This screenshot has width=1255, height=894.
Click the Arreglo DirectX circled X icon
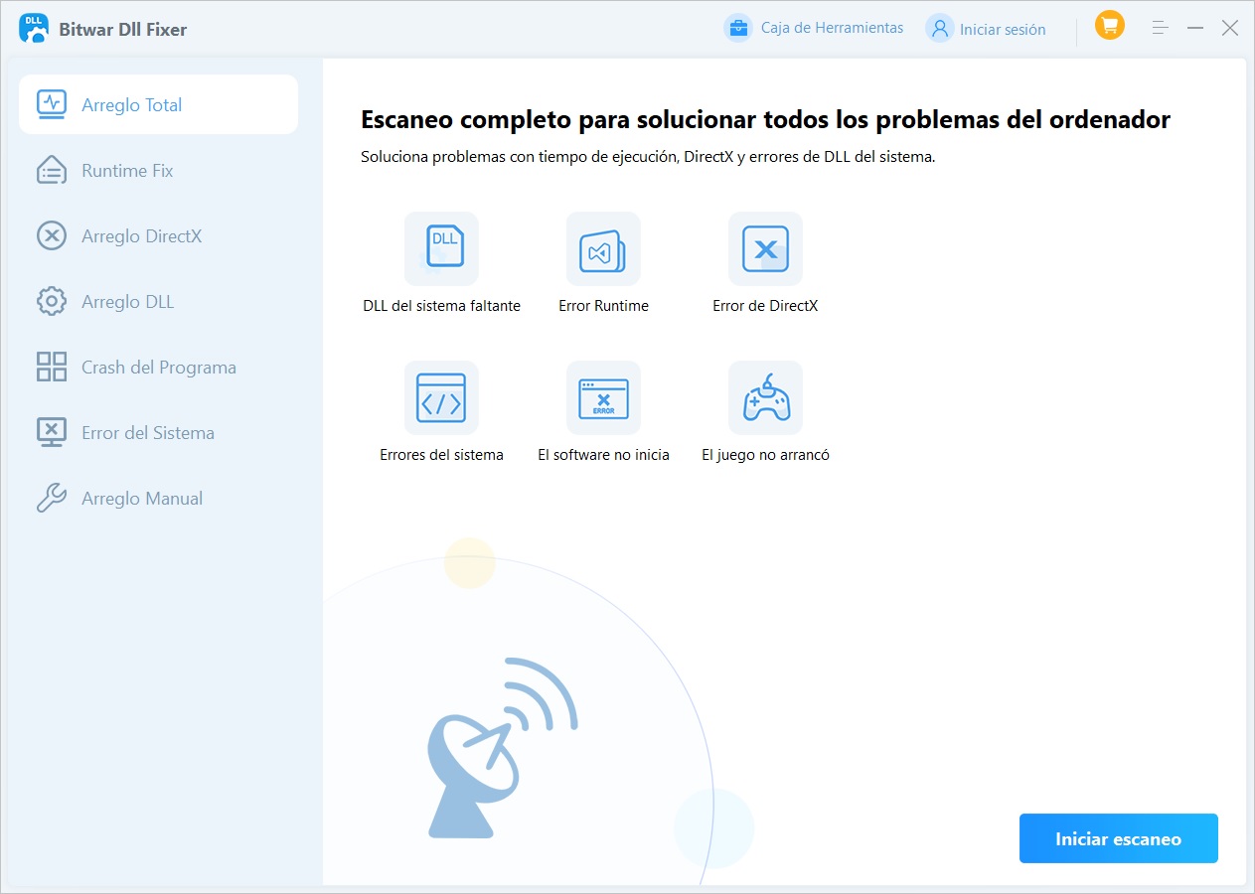point(52,235)
